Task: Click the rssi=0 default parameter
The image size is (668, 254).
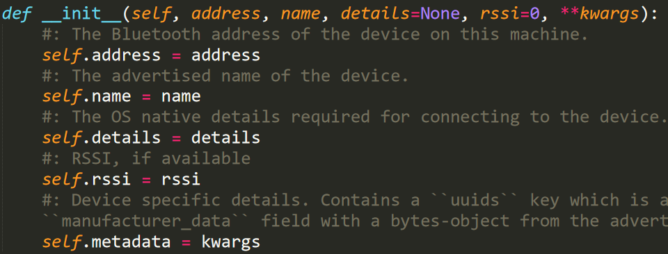Action: [505, 14]
